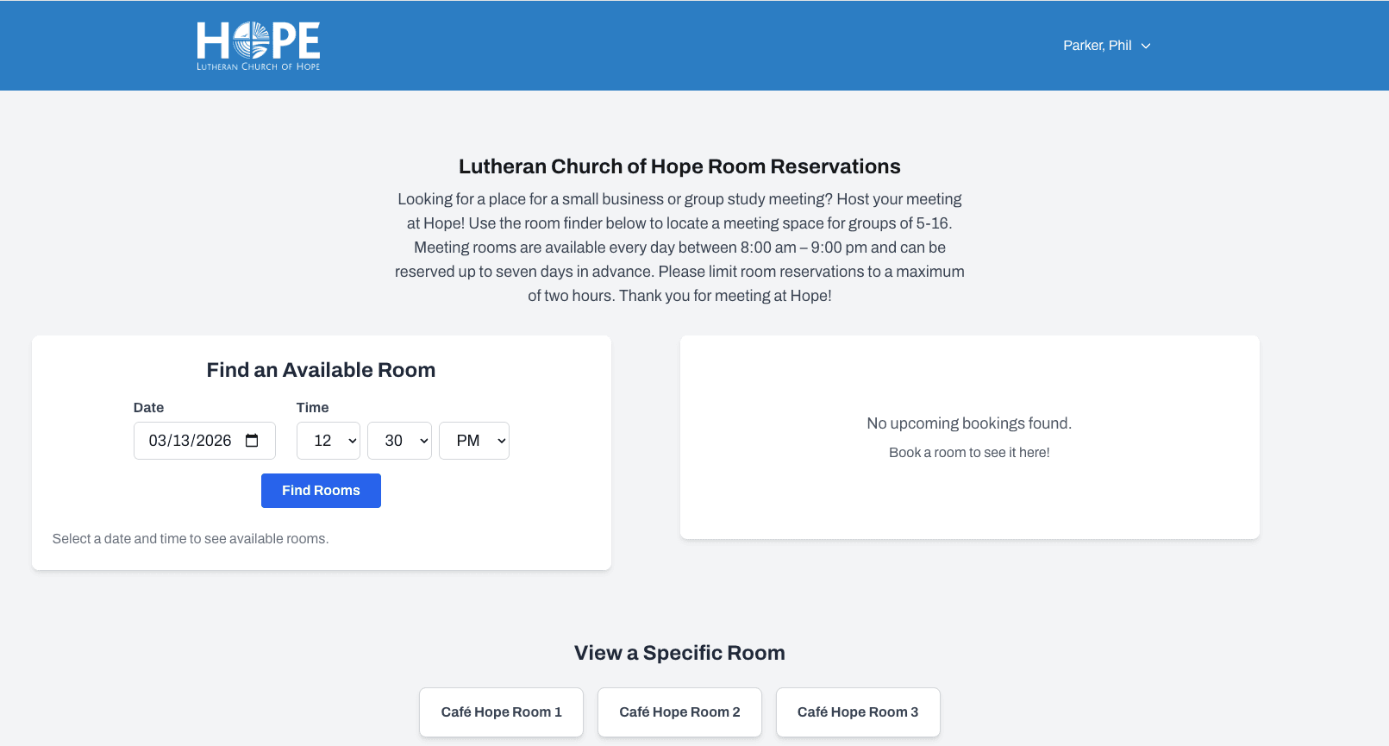Open the minutes dropdown showing 30
Screen dimensions: 1389x746
click(x=399, y=441)
